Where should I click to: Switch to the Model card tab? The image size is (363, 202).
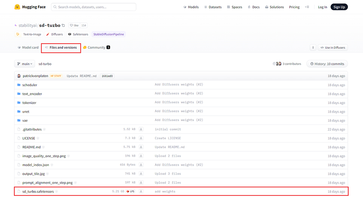pyautogui.click(x=28, y=48)
